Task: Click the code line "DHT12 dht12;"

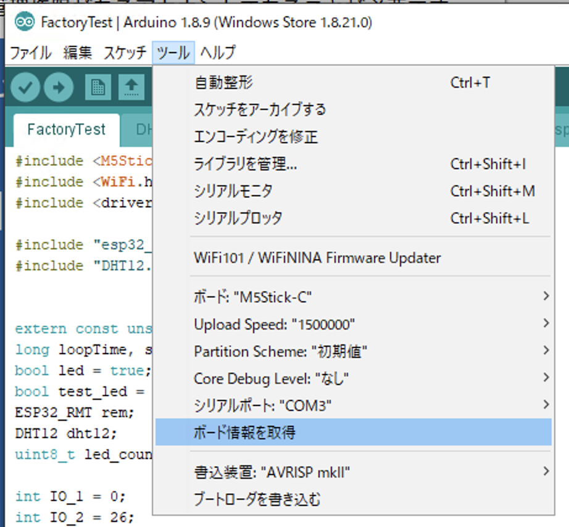Action: [x=65, y=434]
